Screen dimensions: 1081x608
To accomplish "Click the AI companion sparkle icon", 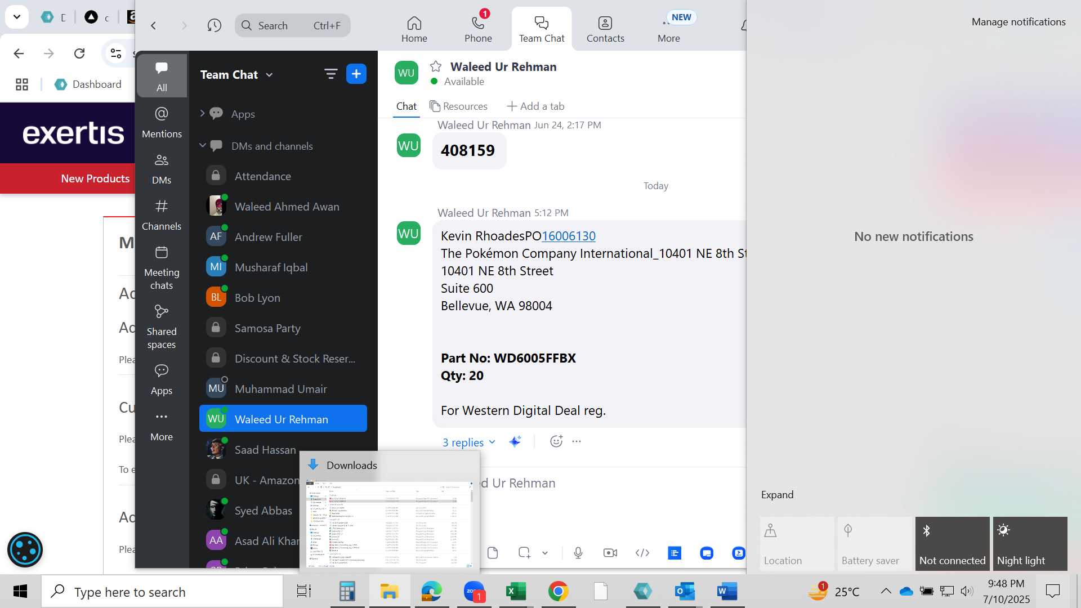I will tap(515, 442).
